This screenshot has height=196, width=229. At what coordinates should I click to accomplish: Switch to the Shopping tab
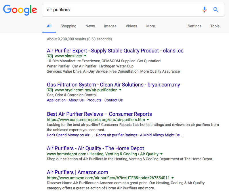click(68, 26)
